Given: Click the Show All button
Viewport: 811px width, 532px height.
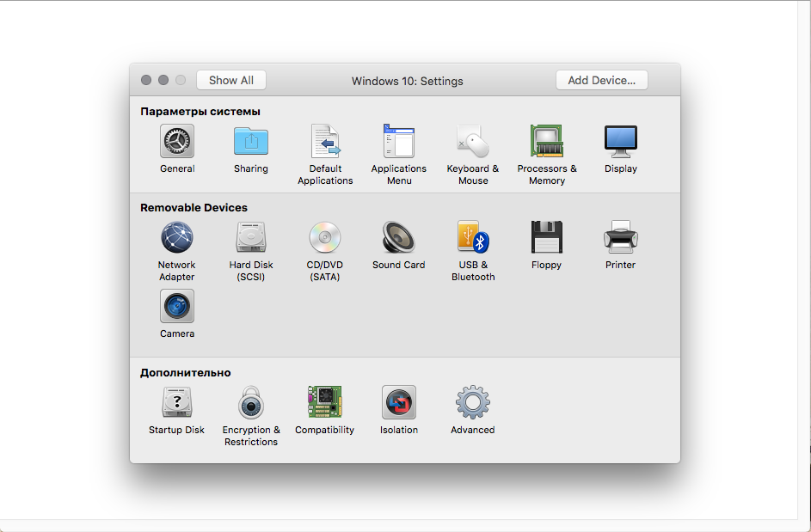Looking at the screenshot, I should [231, 80].
